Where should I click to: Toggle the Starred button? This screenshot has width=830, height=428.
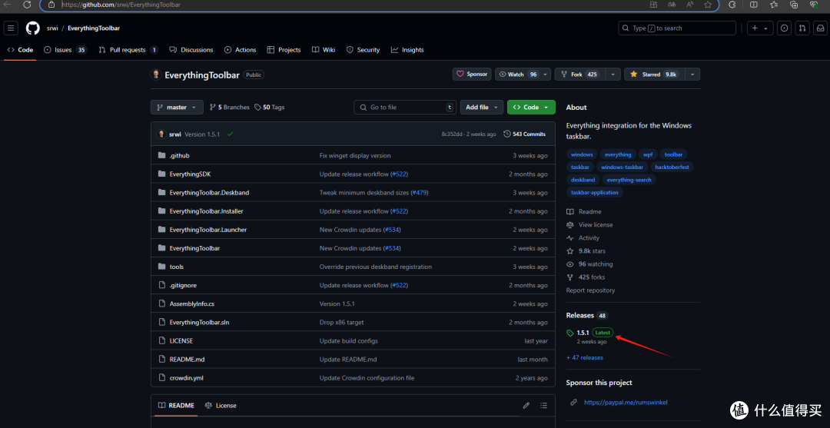point(654,75)
